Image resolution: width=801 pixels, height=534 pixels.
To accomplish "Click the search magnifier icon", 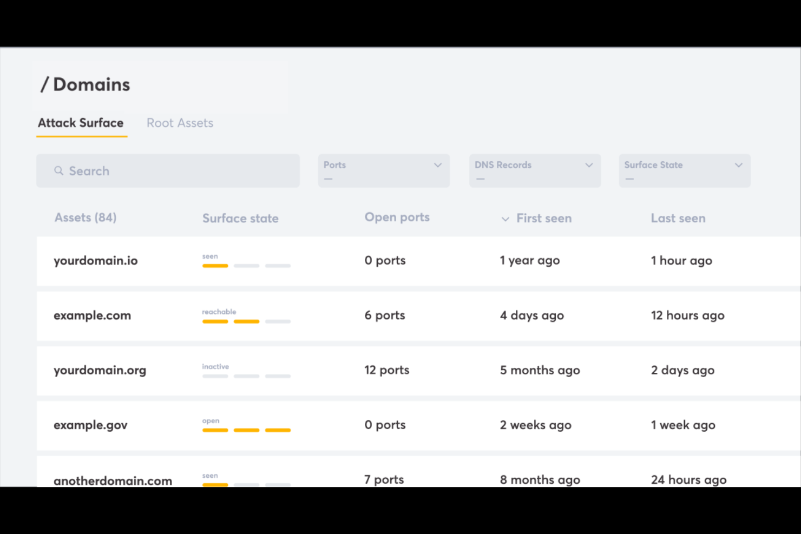I will click(58, 170).
